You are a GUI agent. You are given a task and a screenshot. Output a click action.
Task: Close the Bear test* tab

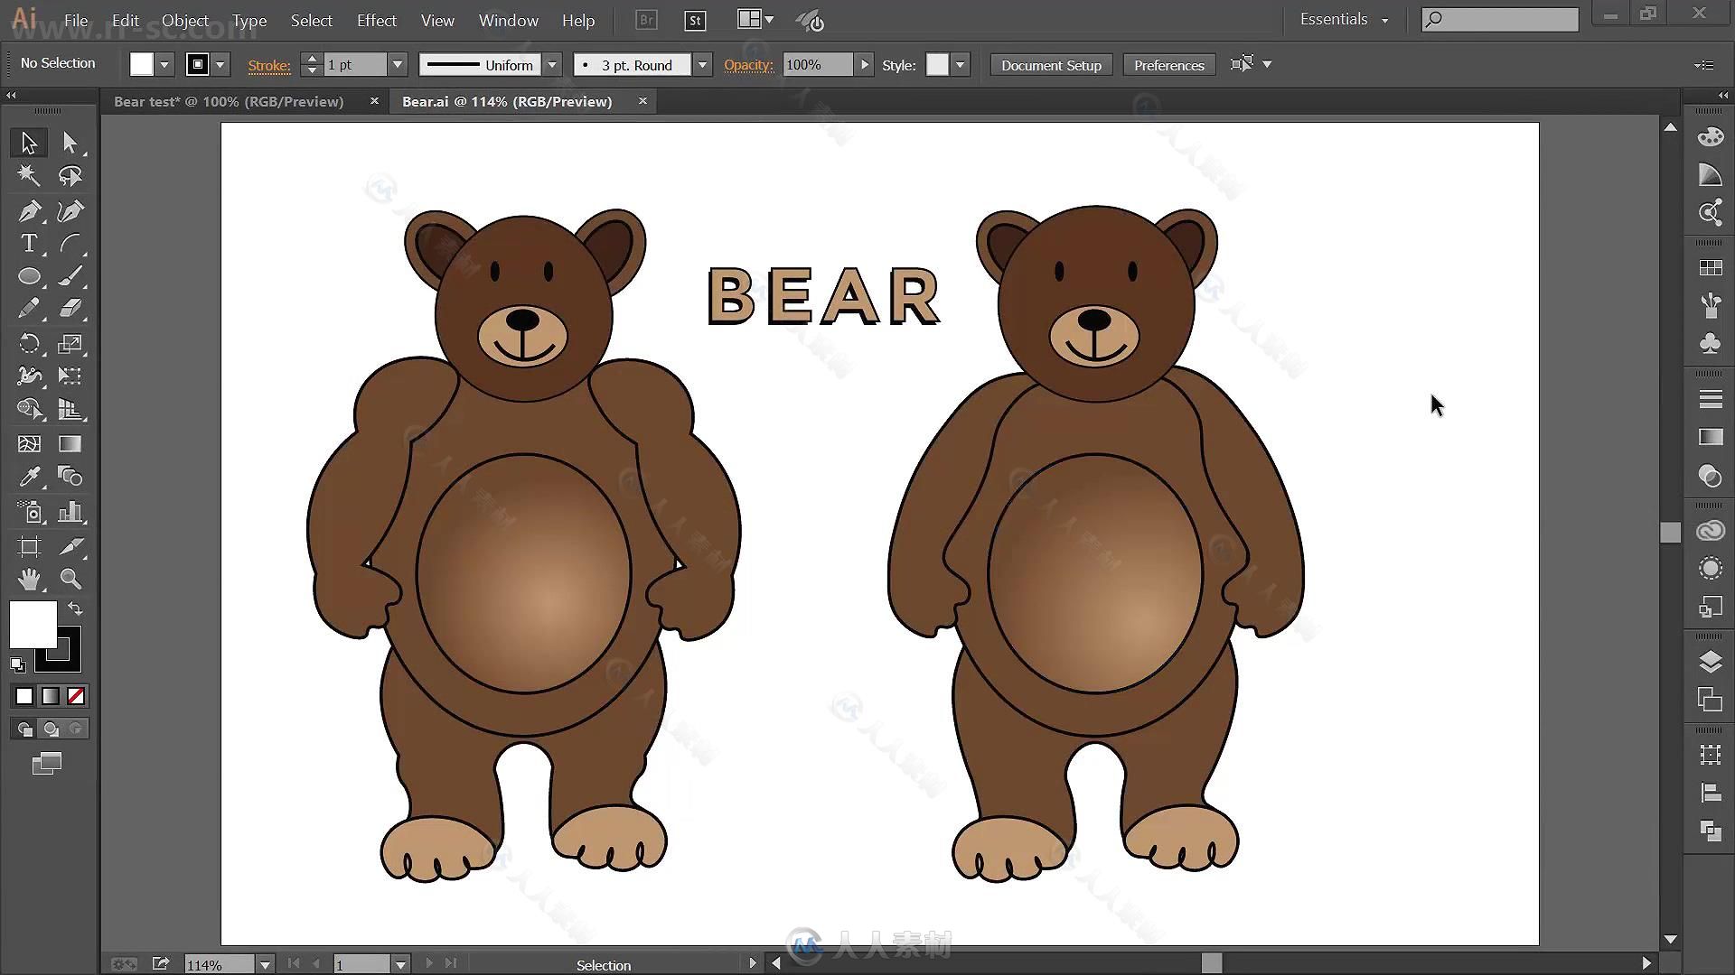[x=374, y=101]
